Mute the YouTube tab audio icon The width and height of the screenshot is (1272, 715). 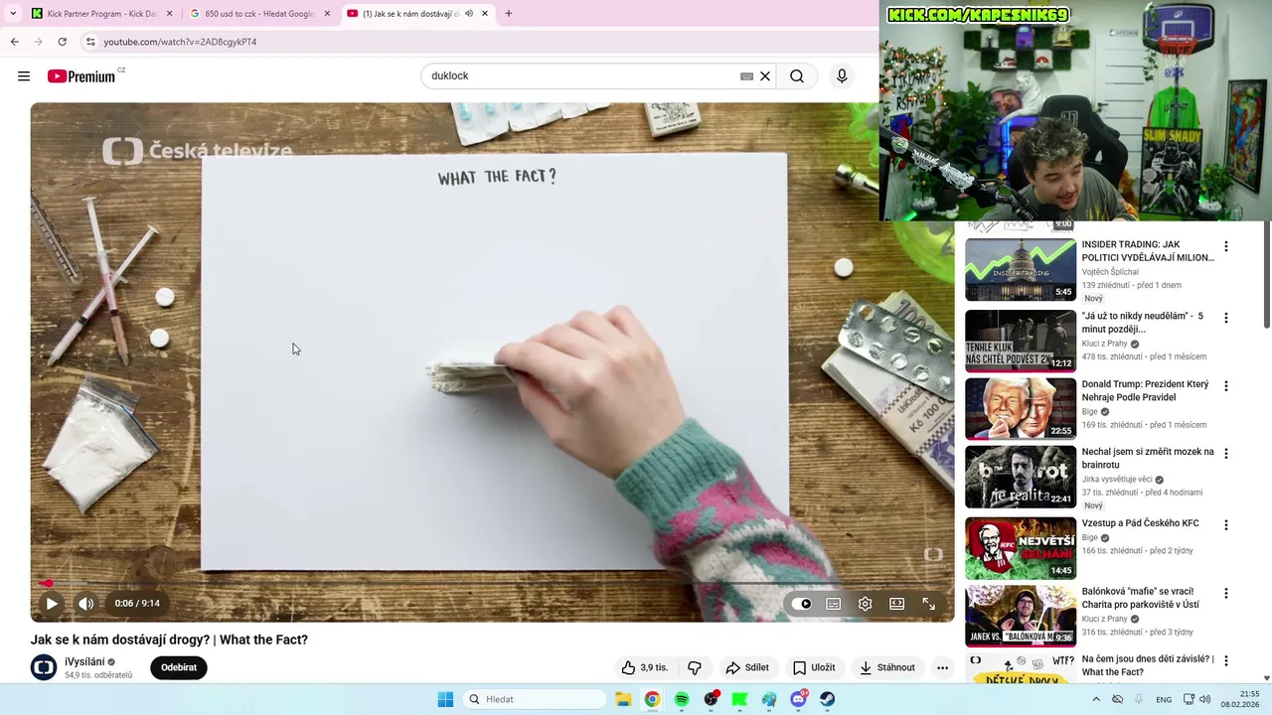469,14
